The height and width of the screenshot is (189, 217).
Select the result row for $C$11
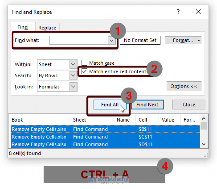tap(105, 137)
